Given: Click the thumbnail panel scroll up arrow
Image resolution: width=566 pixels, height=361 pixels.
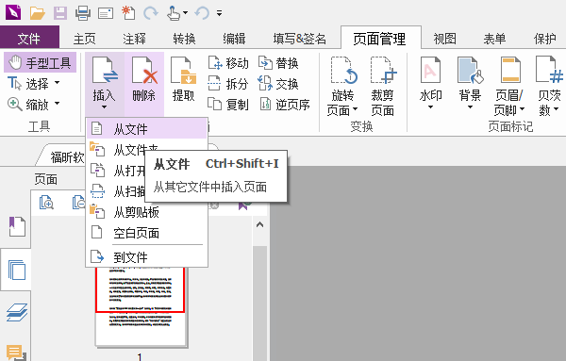Looking at the screenshot, I should coord(259,224).
